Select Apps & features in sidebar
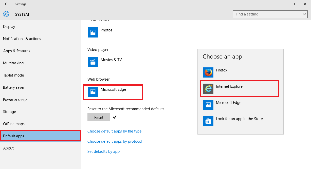The width and height of the screenshot is (311, 169). pyautogui.click(x=17, y=51)
